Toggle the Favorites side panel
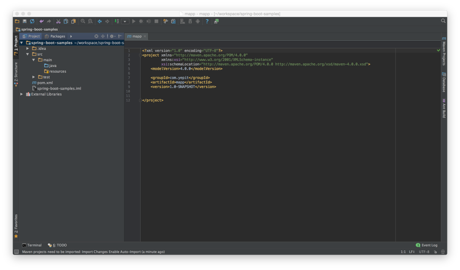Viewport: 460px width, 270px height. point(16,226)
